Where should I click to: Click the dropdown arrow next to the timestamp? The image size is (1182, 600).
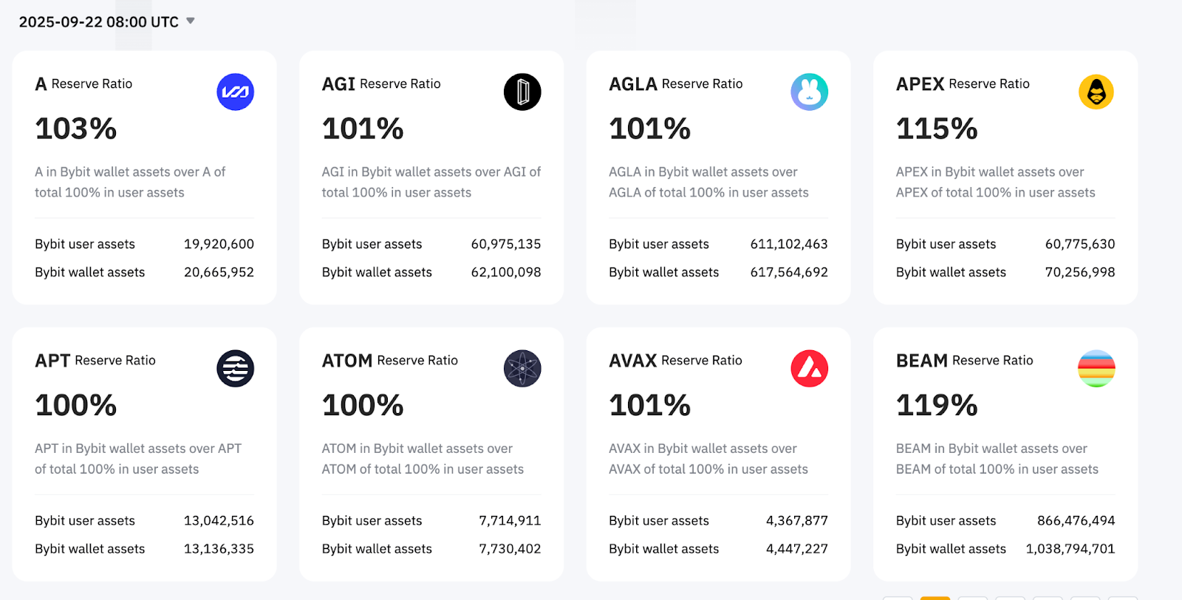click(190, 21)
